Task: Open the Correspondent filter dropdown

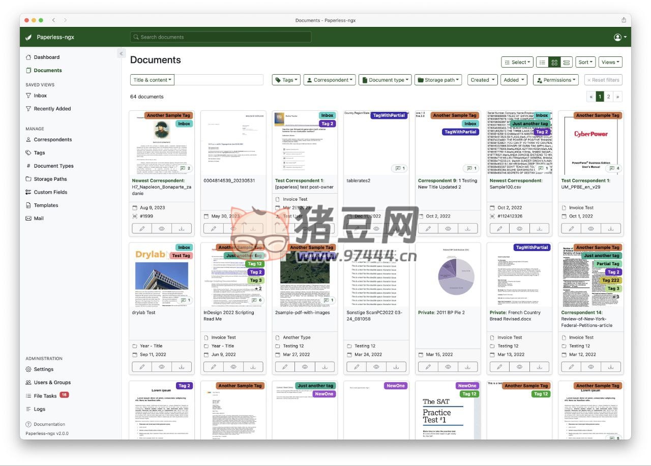Action: click(330, 80)
